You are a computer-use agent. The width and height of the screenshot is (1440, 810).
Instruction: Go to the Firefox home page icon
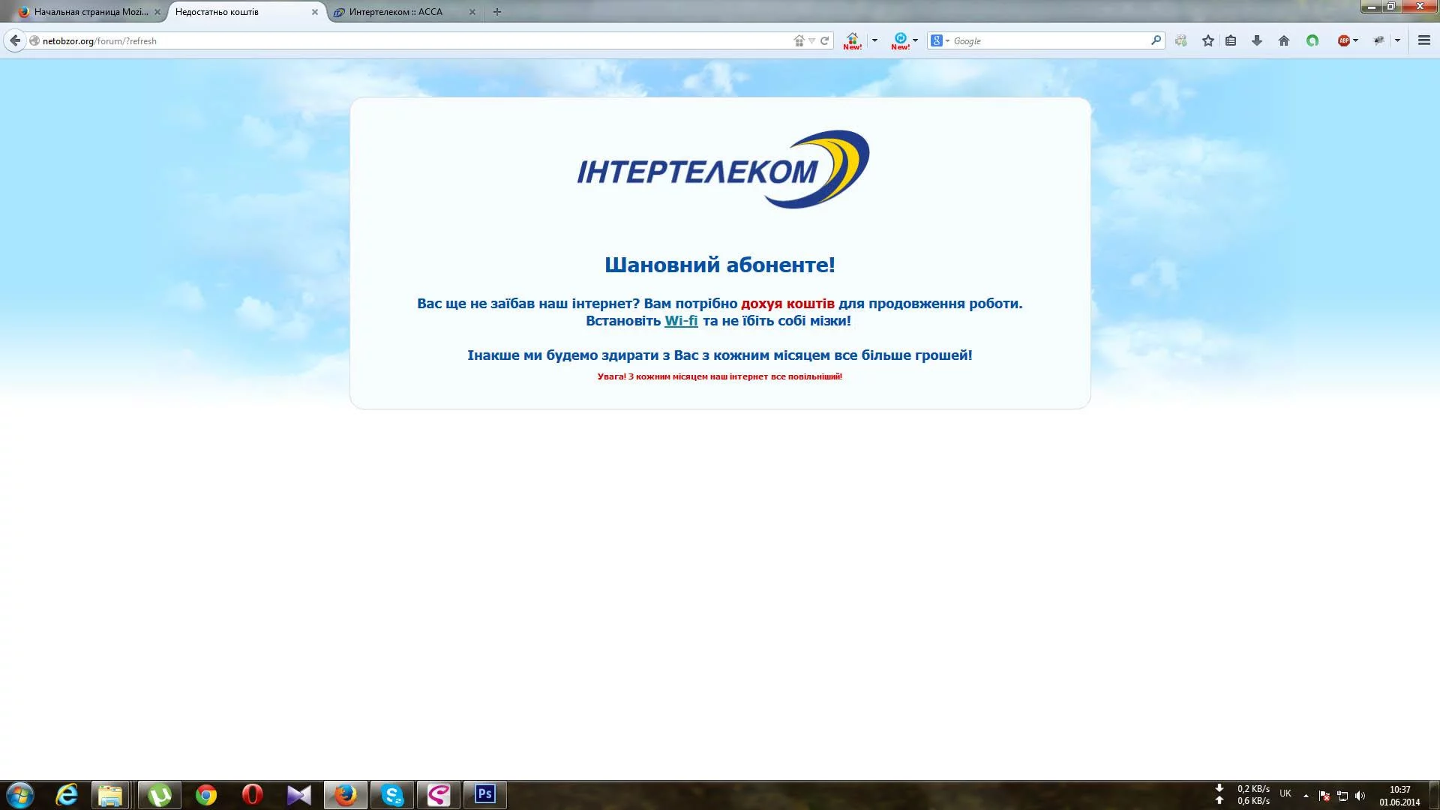[1284, 40]
